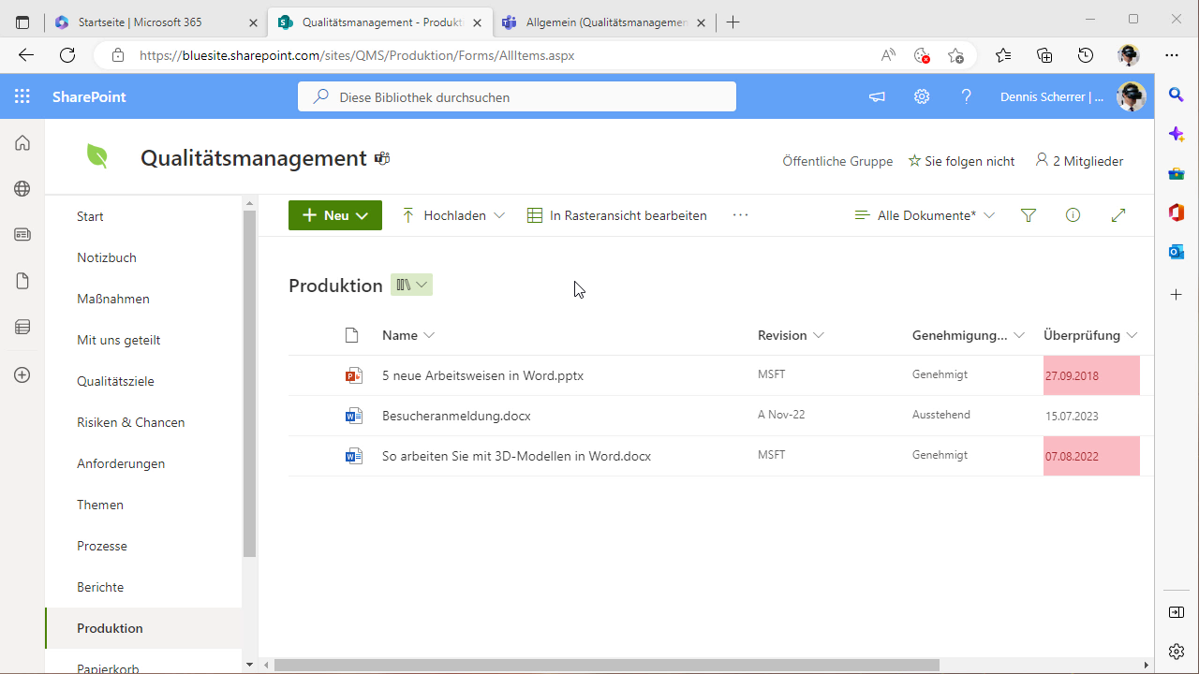This screenshot has width=1199, height=674.
Task: Expand the library to full screen view
Action: tap(1118, 214)
